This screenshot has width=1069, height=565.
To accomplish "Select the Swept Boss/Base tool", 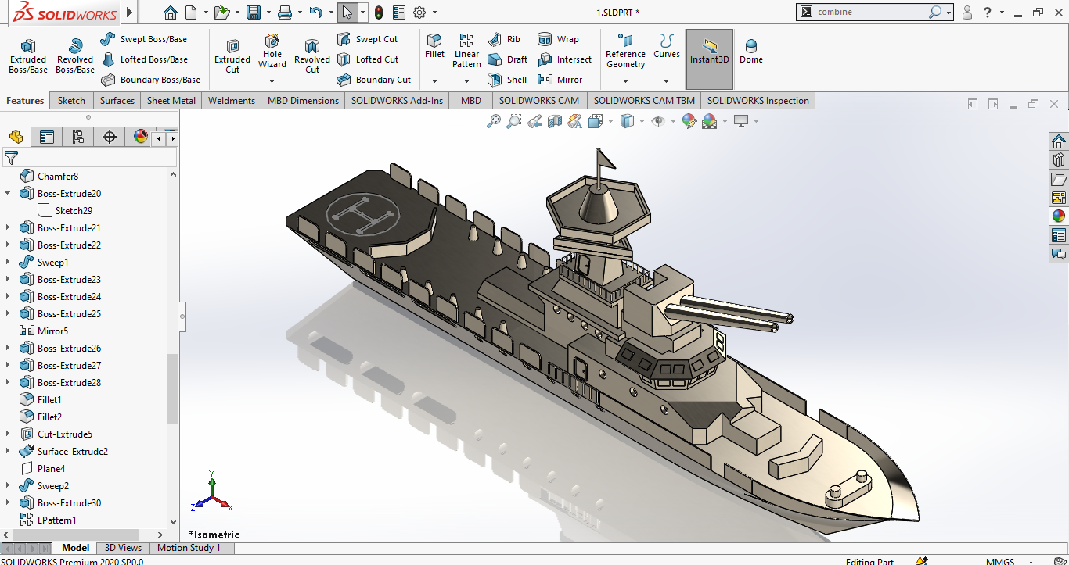I will click(x=144, y=39).
